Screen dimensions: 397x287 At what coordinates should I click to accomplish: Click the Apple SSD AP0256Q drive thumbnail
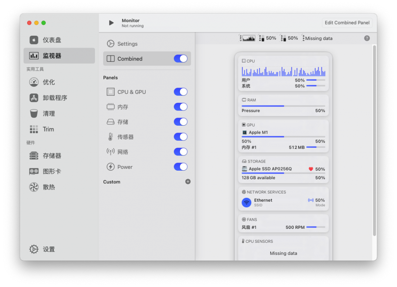pos(244,169)
